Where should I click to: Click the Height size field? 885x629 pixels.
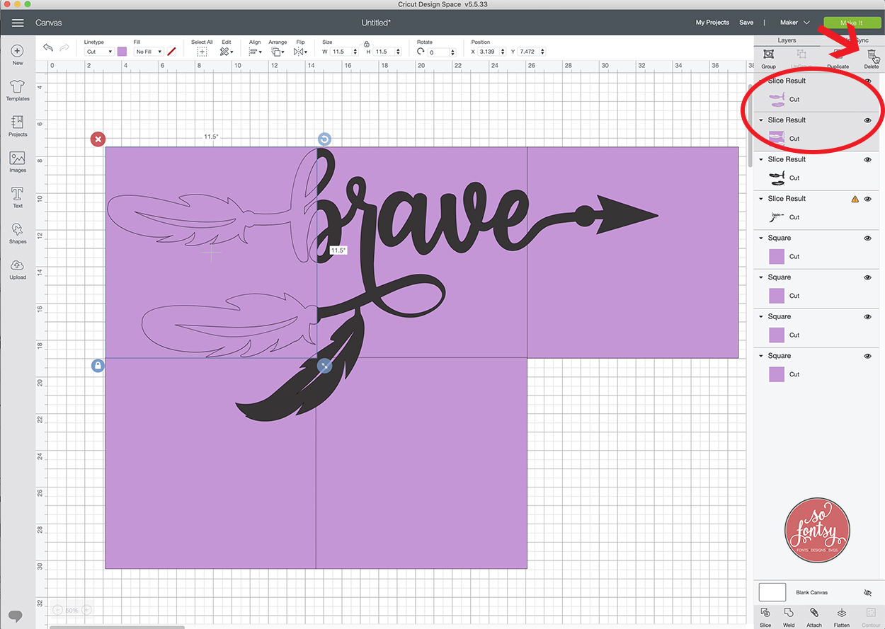(x=388, y=52)
